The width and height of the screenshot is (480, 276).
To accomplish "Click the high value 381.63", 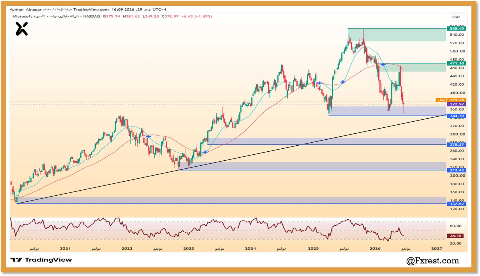I will (x=133, y=16).
